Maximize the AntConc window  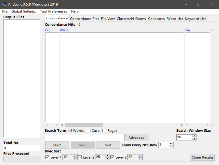point(199,4)
